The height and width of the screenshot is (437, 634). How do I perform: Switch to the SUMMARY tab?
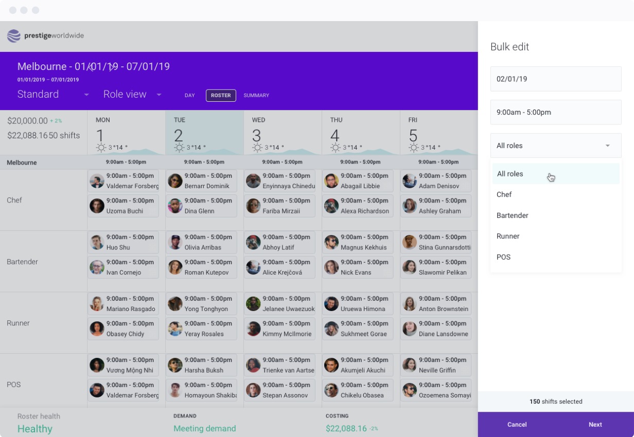[x=256, y=96]
